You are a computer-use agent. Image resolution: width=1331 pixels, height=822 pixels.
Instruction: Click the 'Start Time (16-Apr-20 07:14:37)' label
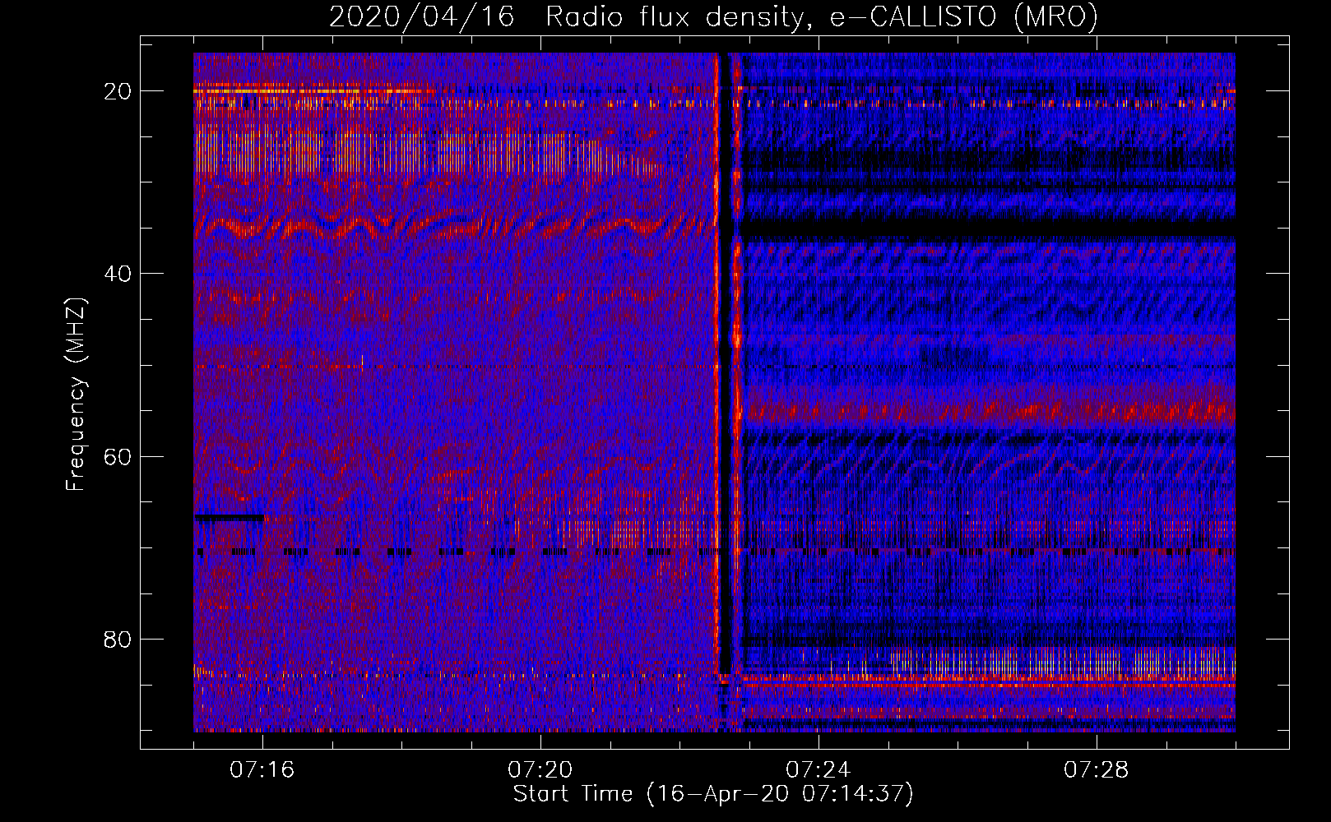point(713,794)
